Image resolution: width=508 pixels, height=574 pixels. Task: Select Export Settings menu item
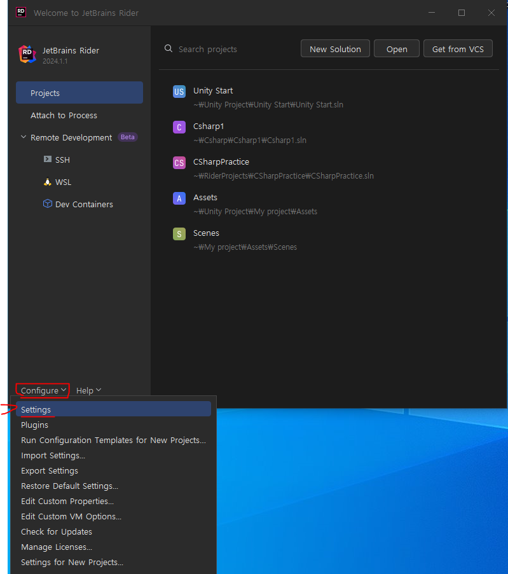114,470
